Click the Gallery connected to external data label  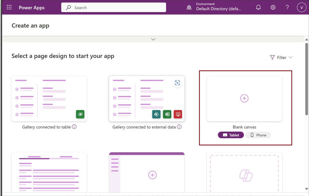(144, 127)
